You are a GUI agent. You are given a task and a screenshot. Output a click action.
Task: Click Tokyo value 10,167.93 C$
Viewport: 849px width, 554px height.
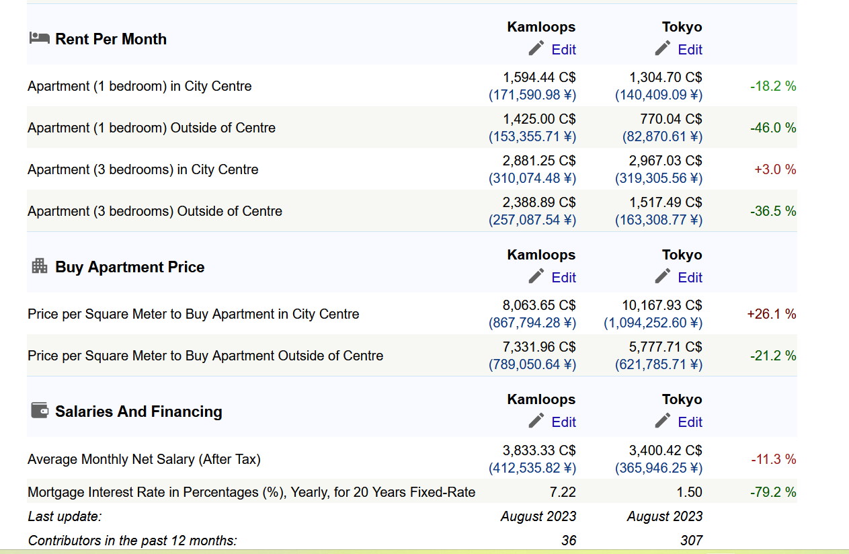pos(662,305)
